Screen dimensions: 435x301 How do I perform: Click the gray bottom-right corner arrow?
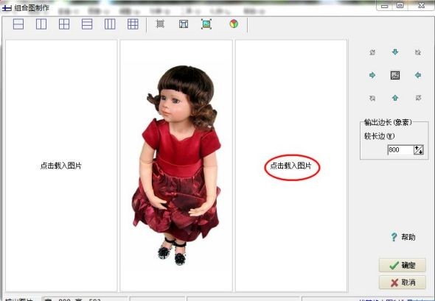click(x=418, y=98)
